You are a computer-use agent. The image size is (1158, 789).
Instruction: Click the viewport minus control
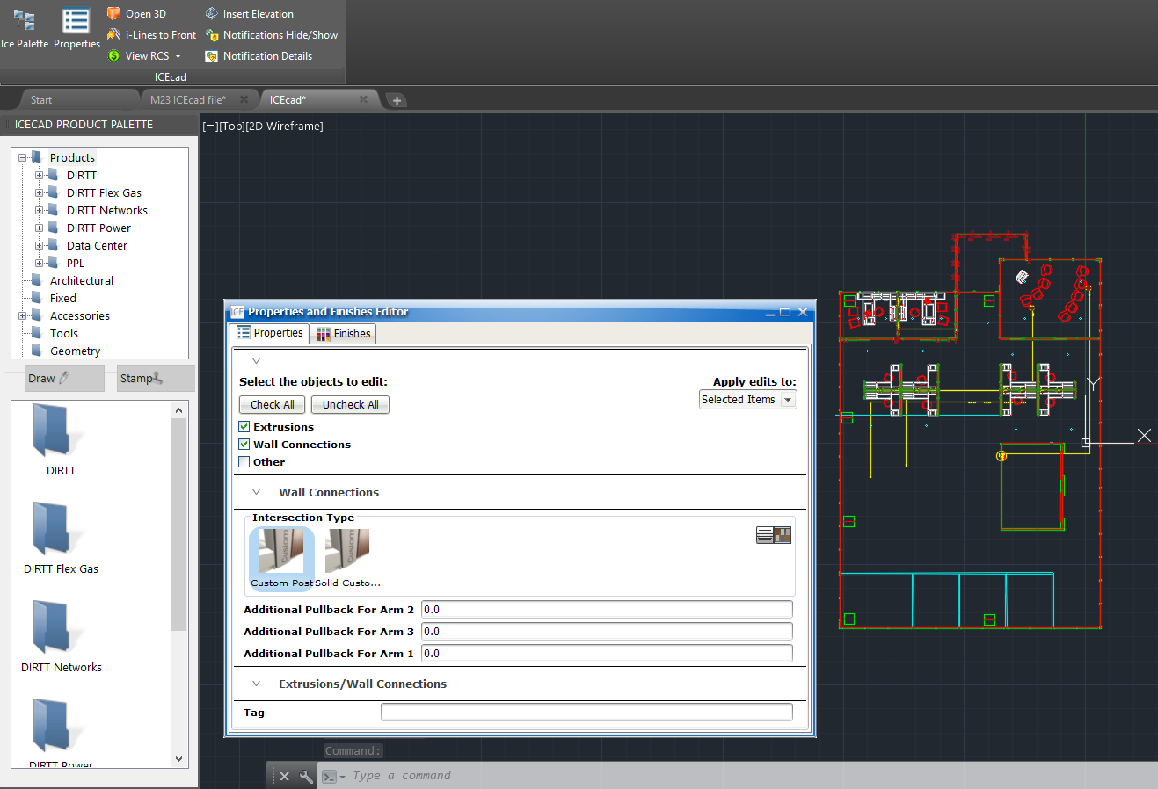pyautogui.click(x=210, y=127)
